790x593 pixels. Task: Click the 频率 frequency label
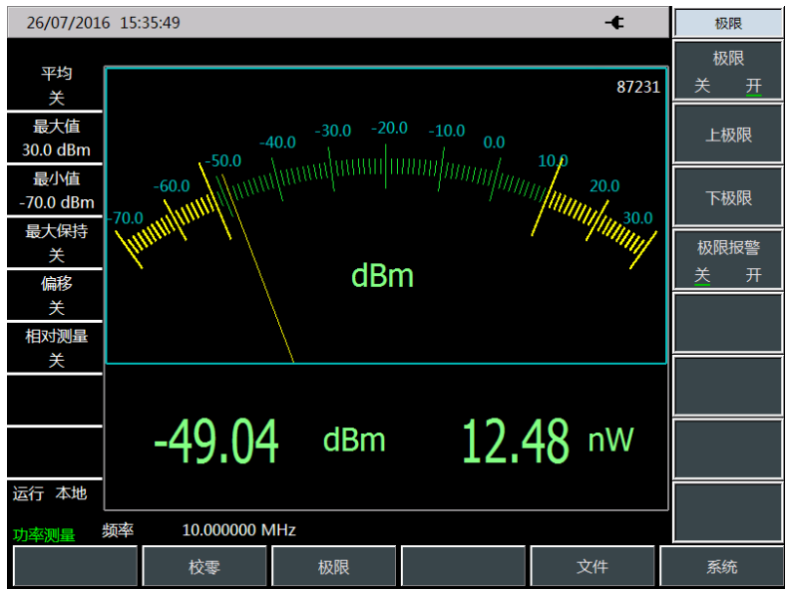tap(118, 530)
